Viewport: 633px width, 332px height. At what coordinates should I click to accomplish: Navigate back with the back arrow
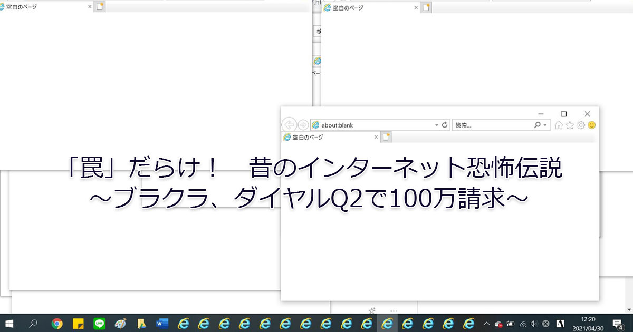pos(290,125)
